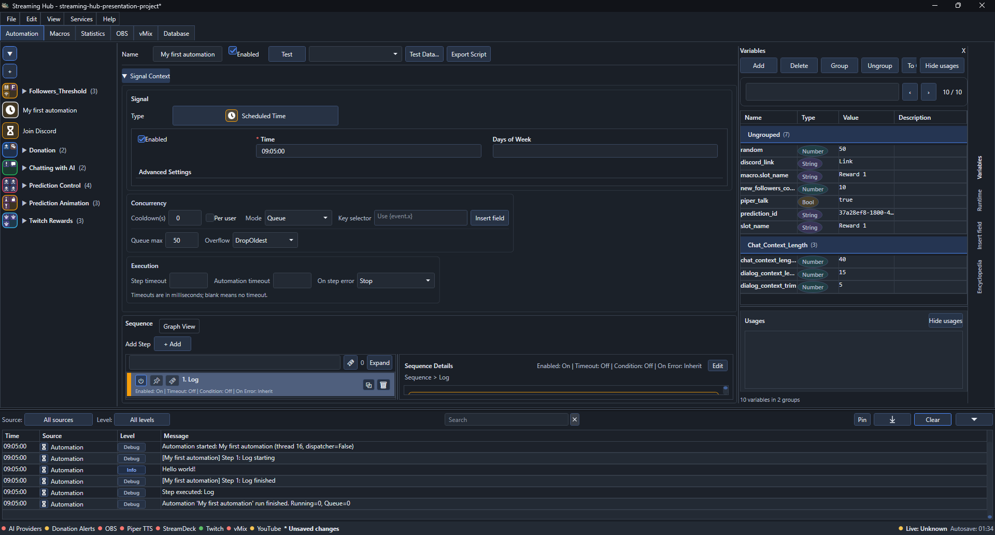
Task: Click the clock icon for My first automation
Action: click(x=10, y=110)
